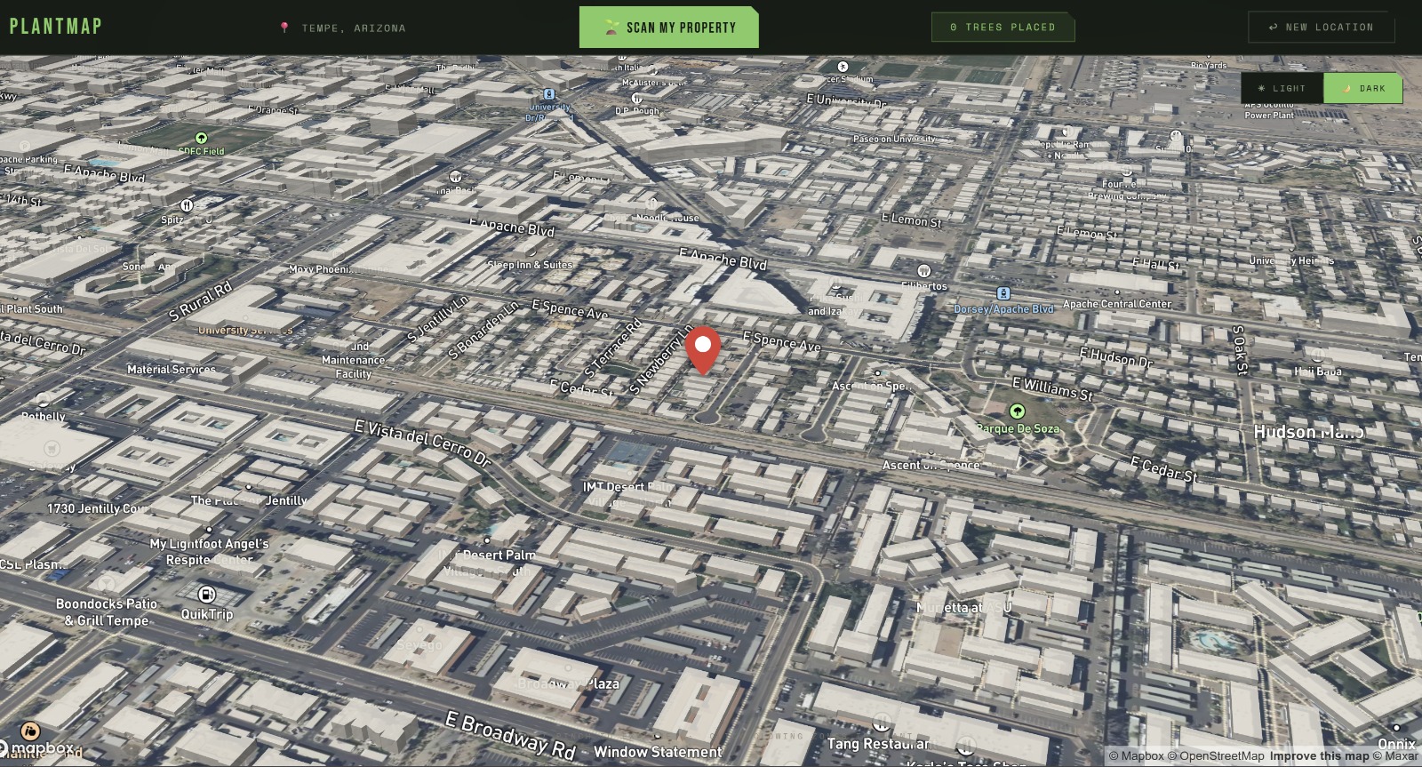
Task: Click the red location pin marker
Action: (703, 350)
